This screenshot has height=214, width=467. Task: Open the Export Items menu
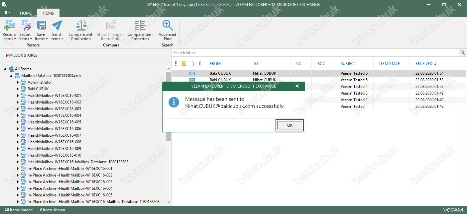(25, 30)
